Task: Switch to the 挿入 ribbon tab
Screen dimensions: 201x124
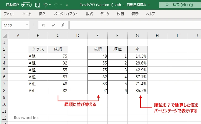Action: click(42, 14)
